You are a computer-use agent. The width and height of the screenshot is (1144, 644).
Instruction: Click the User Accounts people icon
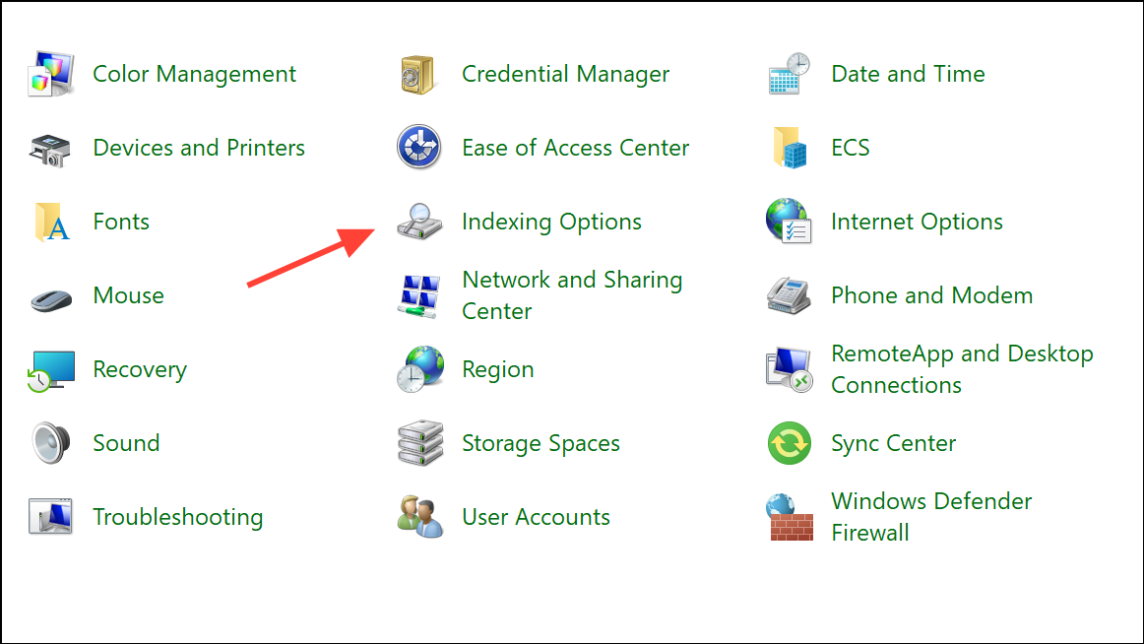tap(420, 516)
